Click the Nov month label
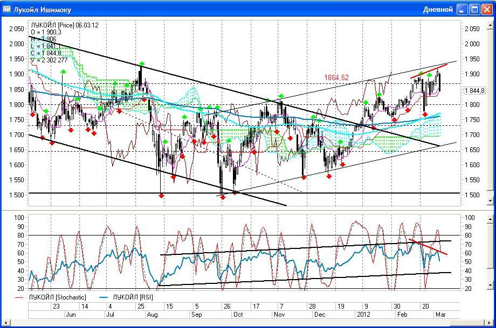This screenshot has width=496, height=328. (x=279, y=315)
